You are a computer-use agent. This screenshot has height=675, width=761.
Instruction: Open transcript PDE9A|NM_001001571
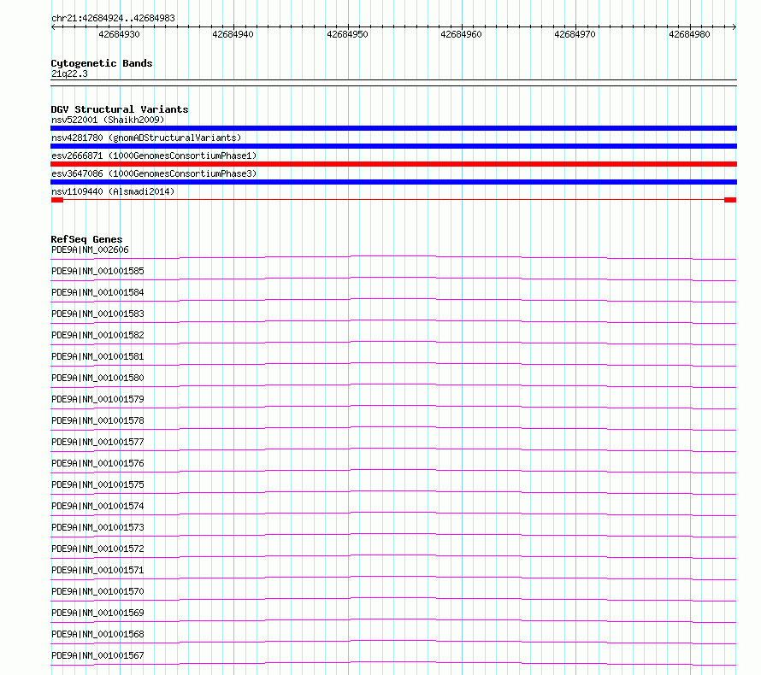[97, 570]
